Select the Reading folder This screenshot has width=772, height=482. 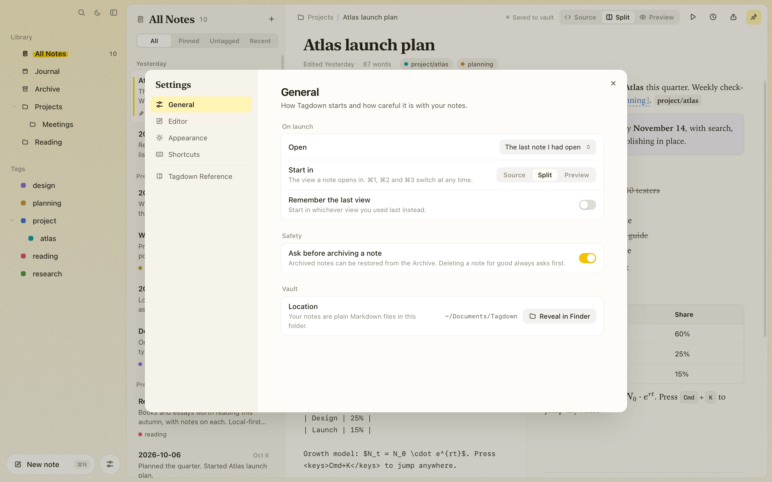[64, 142]
